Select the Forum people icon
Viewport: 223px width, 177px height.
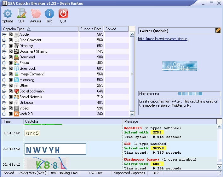16,63
